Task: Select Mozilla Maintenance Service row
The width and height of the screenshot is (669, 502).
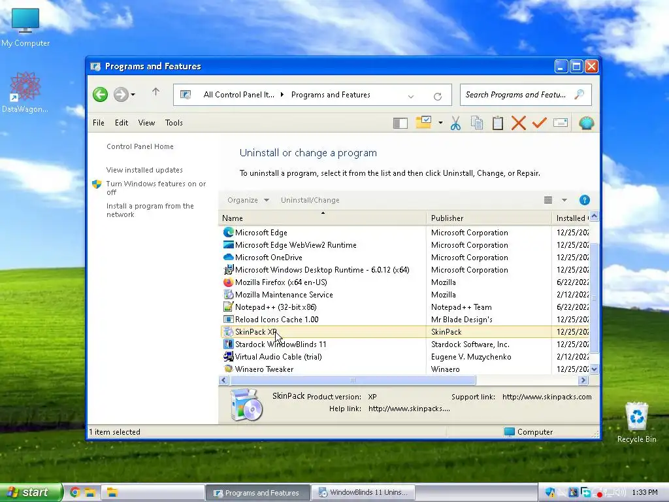Action: (x=404, y=295)
